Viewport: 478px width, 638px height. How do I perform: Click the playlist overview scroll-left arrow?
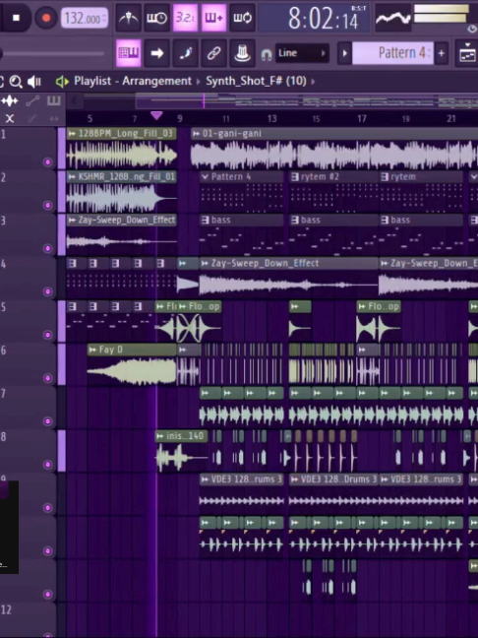tap(74, 100)
